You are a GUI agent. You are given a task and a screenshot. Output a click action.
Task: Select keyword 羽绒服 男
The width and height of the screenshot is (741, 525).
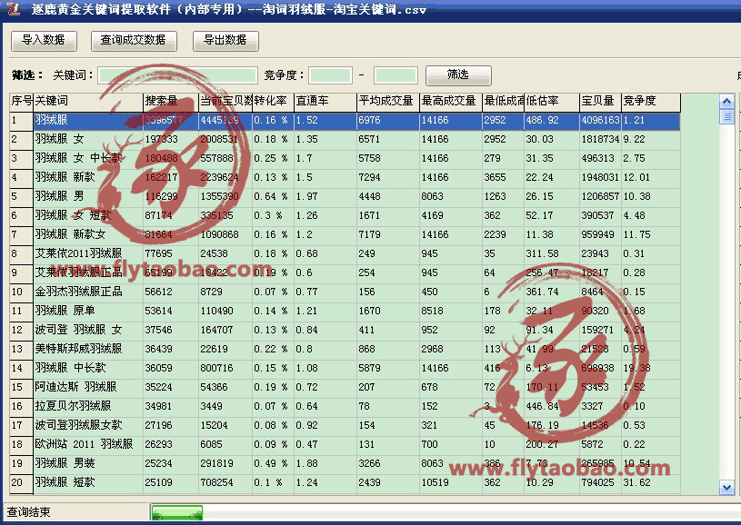[59, 196]
